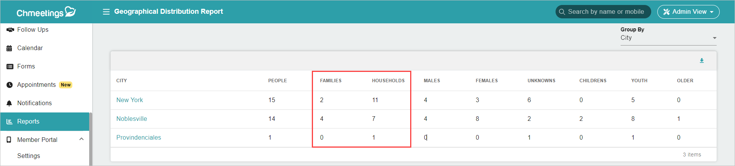Image resolution: width=735 pixels, height=166 pixels.
Task: Click New York's unknowns value 6
Action: tap(529, 100)
